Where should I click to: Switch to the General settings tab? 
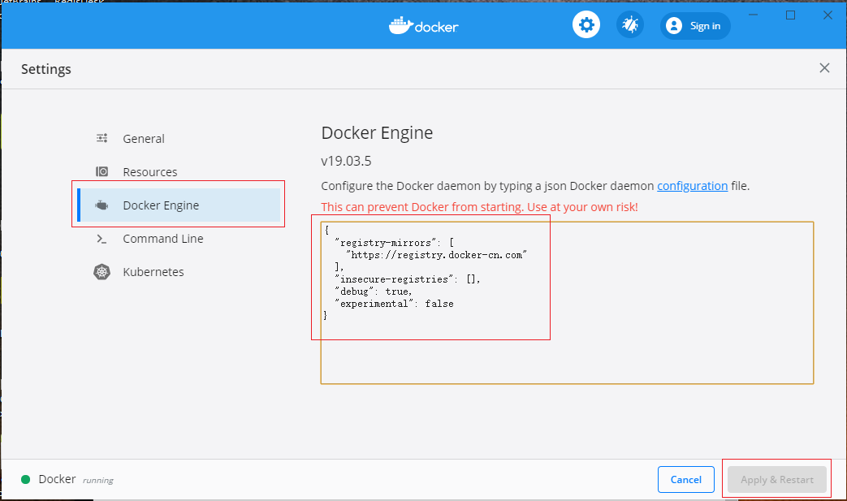[144, 139]
